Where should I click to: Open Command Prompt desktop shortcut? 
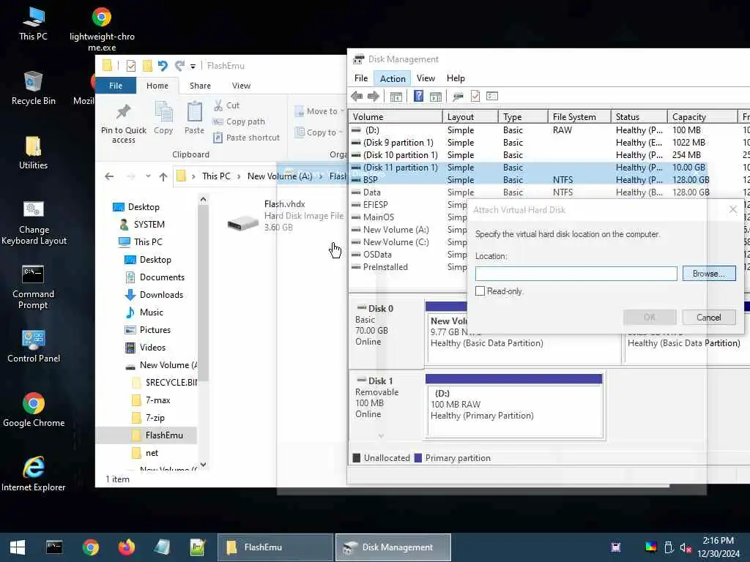pos(33,288)
